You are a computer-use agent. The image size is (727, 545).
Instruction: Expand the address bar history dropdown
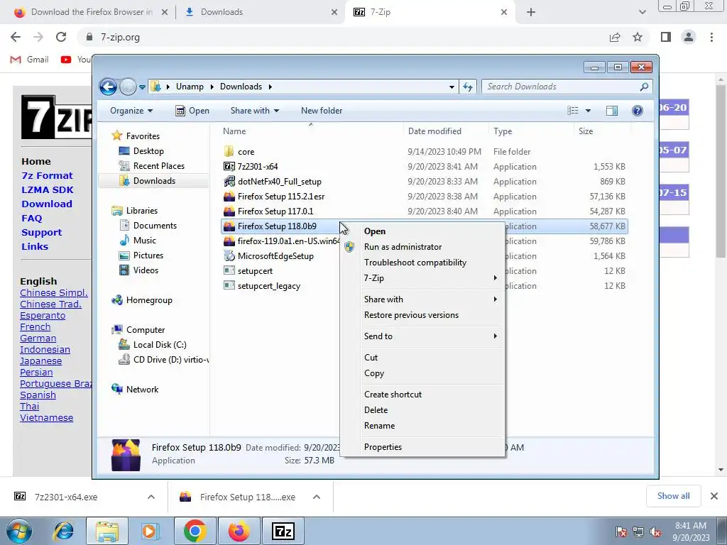click(x=452, y=87)
